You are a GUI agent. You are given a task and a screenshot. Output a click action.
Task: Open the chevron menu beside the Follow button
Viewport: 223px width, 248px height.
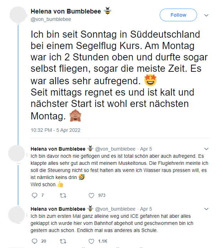coord(206,15)
